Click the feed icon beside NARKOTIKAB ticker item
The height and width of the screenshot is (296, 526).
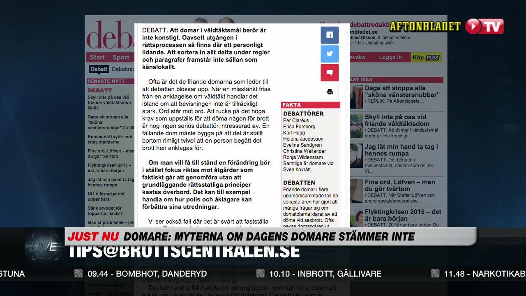click(x=434, y=273)
